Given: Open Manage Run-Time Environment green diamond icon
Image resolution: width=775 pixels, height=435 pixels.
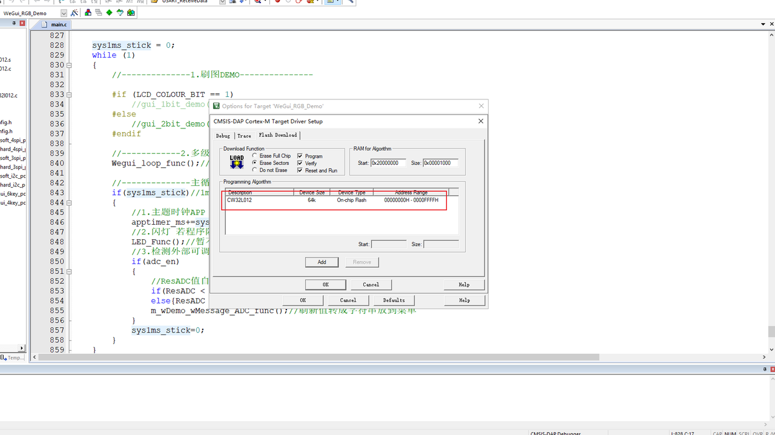Looking at the screenshot, I should (x=109, y=13).
